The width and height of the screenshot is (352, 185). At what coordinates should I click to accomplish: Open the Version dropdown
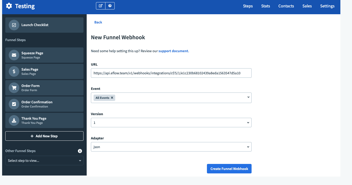pyautogui.click(x=171, y=123)
